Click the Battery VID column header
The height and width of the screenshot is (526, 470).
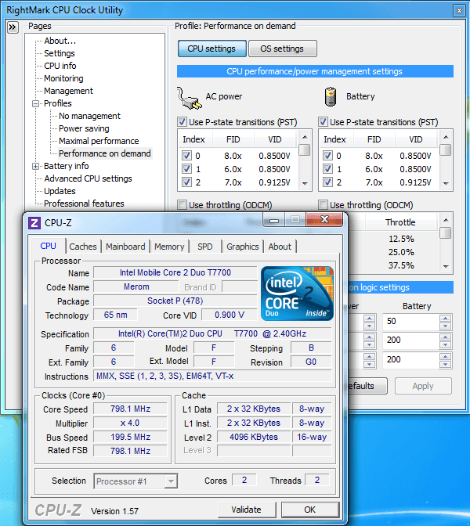(x=416, y=139)
